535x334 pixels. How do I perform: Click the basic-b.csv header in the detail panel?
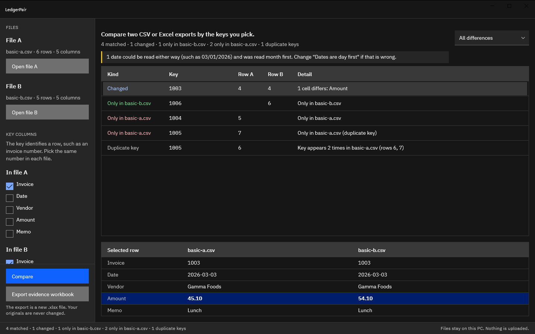[372, 250]
